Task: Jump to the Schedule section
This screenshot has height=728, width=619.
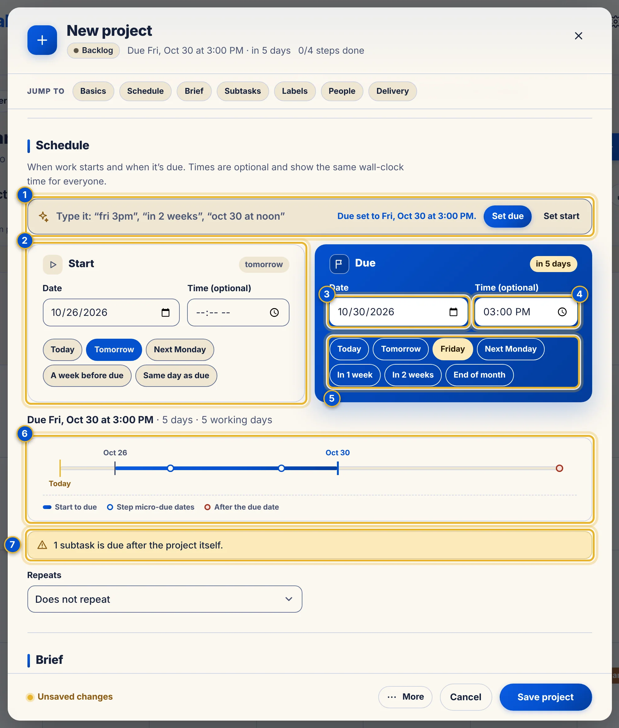Action: click(145, 91)
